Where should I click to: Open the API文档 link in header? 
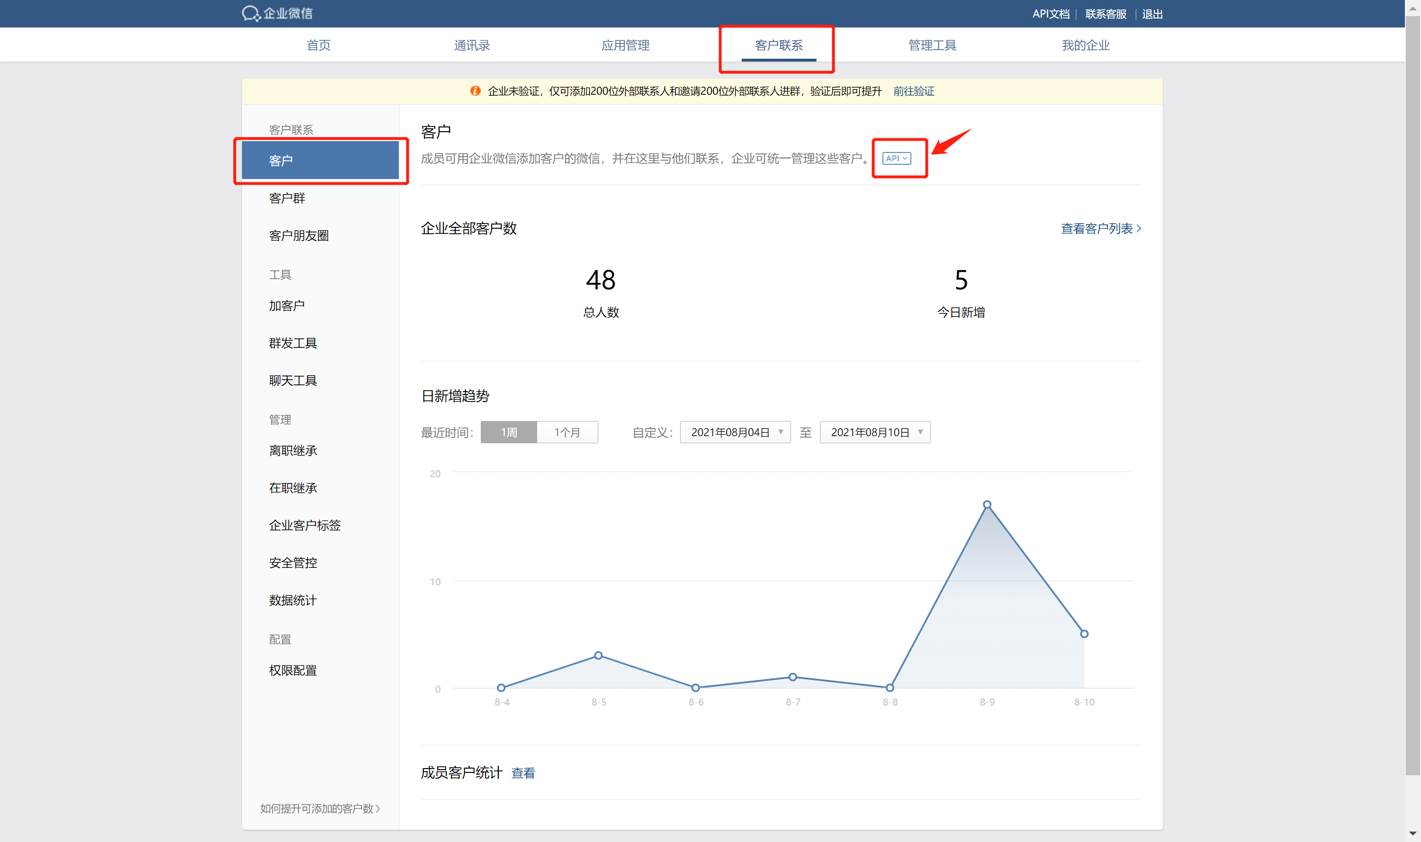pyautogui.click(x=1051, y=14)
